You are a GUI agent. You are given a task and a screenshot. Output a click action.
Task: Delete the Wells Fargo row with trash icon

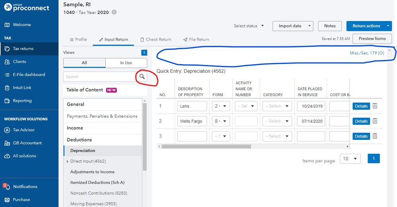click(x=375, y=121)
